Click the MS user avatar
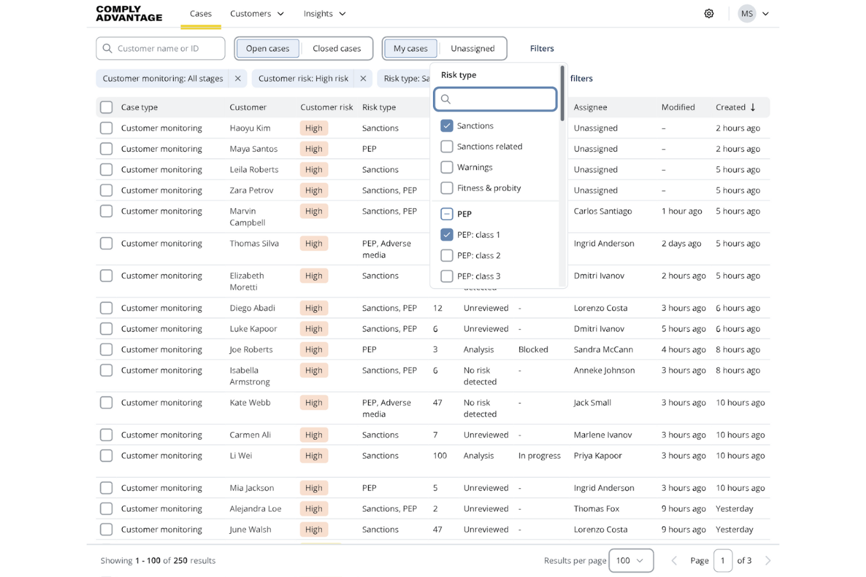 pyautogui.click(x=747, y=13)
